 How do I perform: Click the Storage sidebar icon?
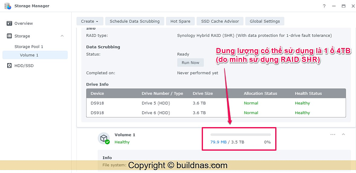(x=9, y=36)
